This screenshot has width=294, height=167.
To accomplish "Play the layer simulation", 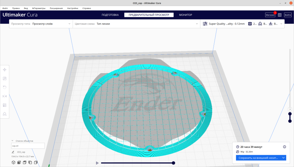I will point(97,163).
